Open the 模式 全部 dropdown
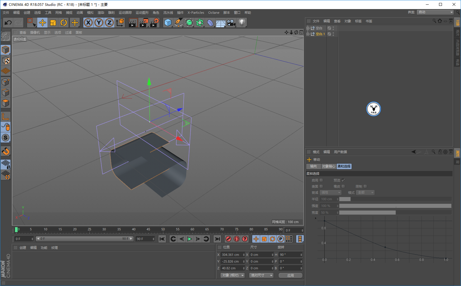This screenshot has height=286, width=461. pyautogui.click(x=365, y=193)
